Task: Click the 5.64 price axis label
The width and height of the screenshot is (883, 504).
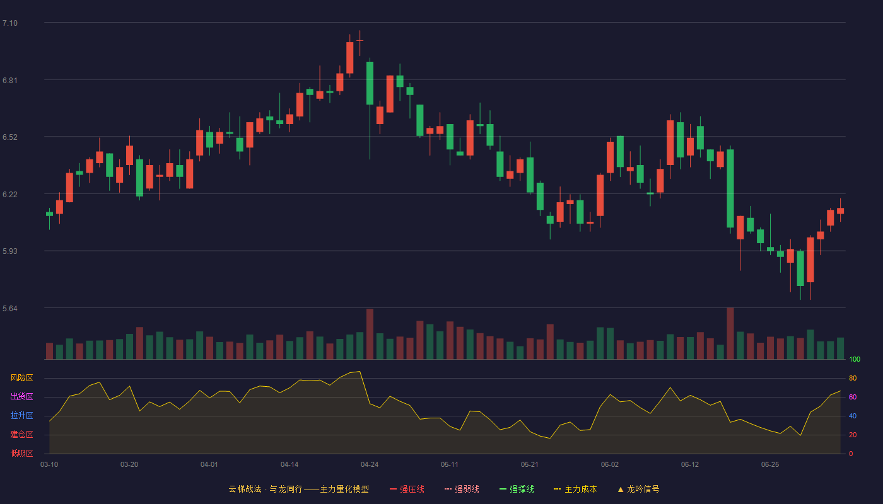Action: [10, 309]
